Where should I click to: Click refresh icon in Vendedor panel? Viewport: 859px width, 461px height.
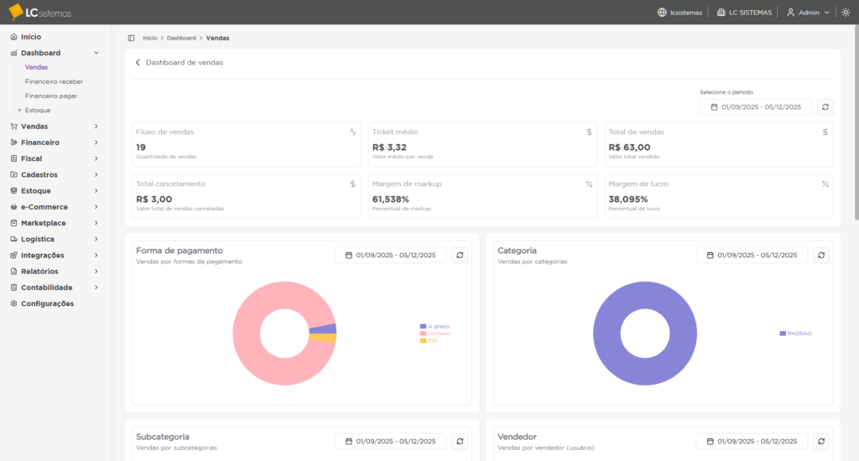coord(821,441)
